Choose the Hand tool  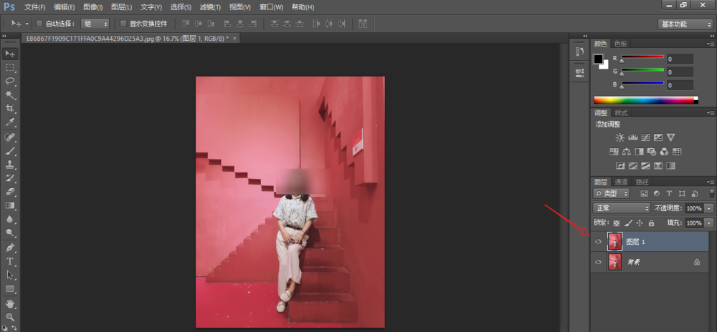[x=10, y=303]
